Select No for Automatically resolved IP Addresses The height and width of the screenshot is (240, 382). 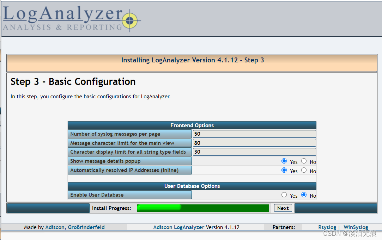click(x=304, y=170)
